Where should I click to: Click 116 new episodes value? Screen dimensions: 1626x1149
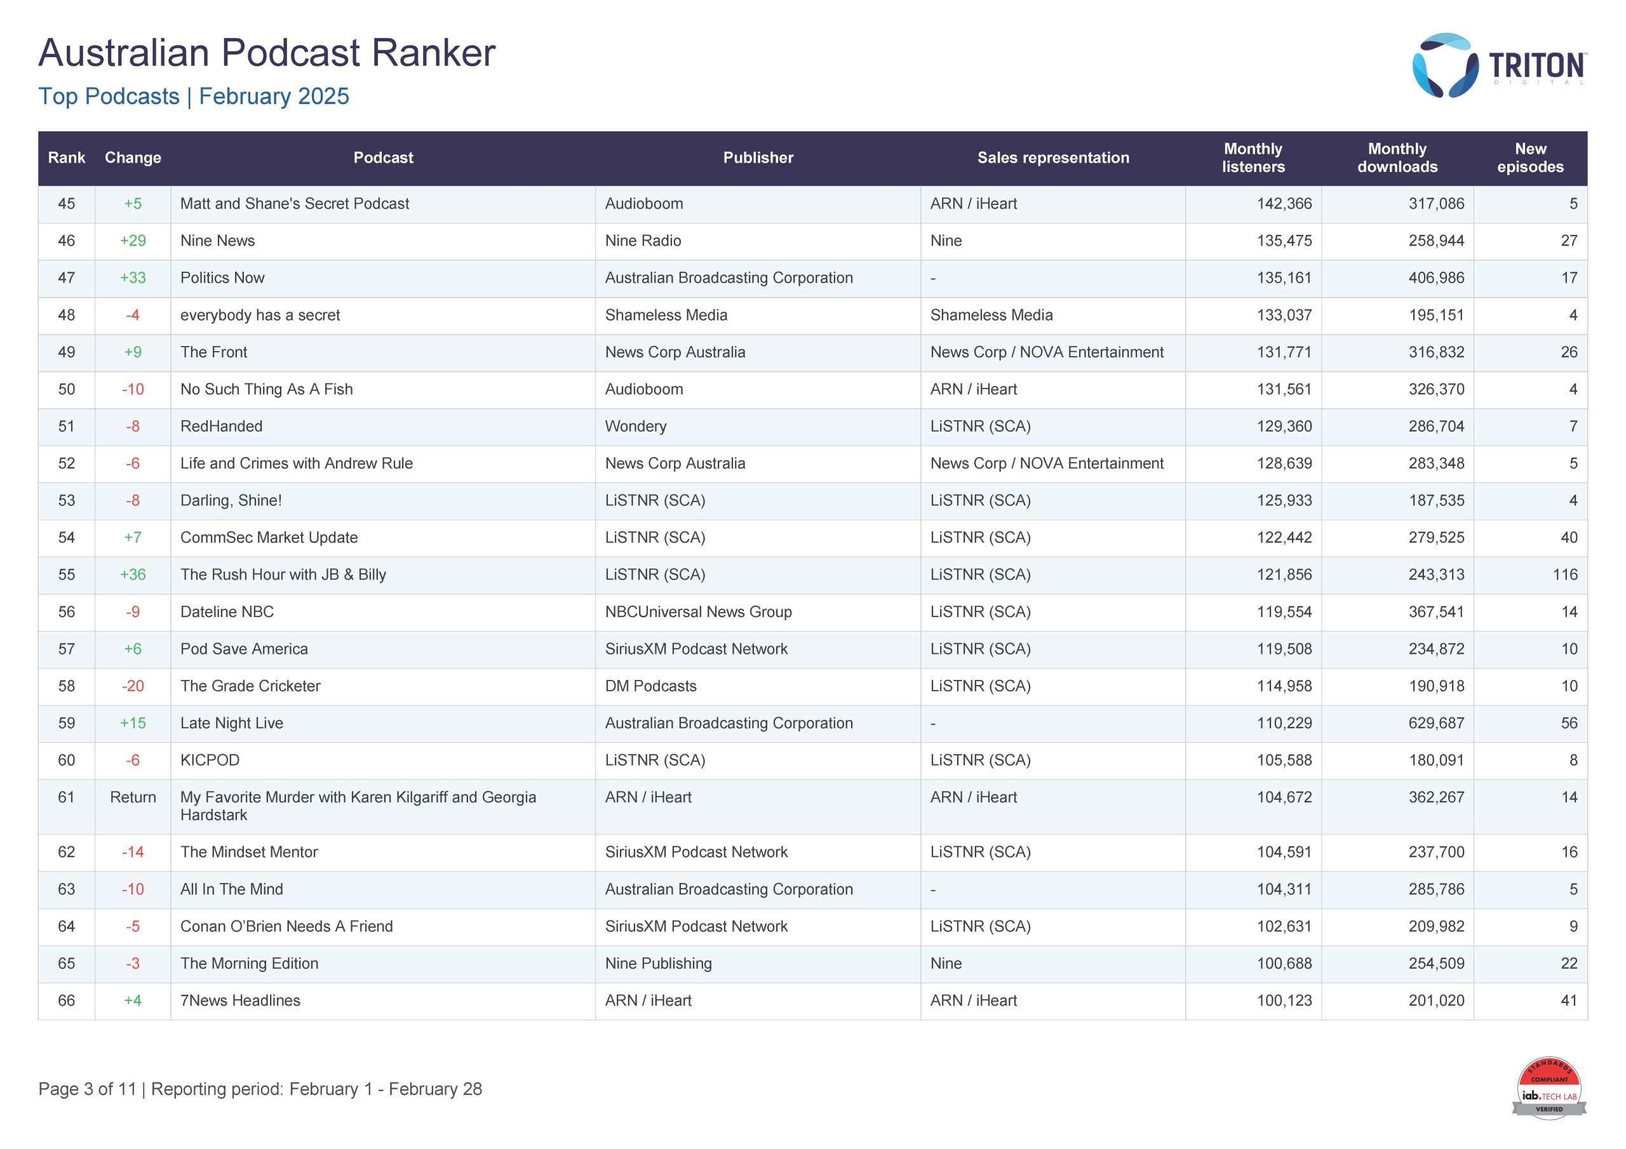1565,575
